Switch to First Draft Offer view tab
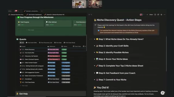The height and width of the screenshot is (97, 174). [31, 43]
